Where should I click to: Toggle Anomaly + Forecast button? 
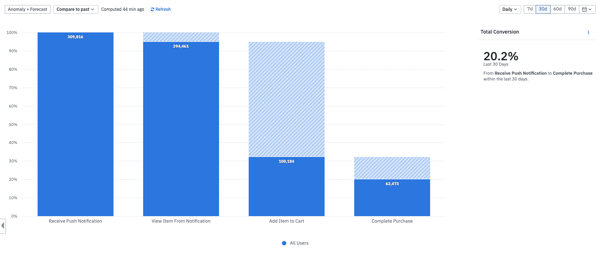[x=27, y=9]
